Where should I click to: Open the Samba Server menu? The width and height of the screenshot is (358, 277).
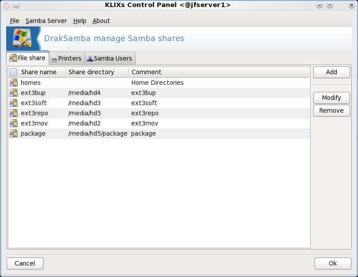46,21
